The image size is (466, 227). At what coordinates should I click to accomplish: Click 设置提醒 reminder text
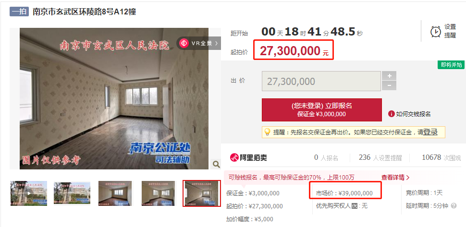pos(450,31)
